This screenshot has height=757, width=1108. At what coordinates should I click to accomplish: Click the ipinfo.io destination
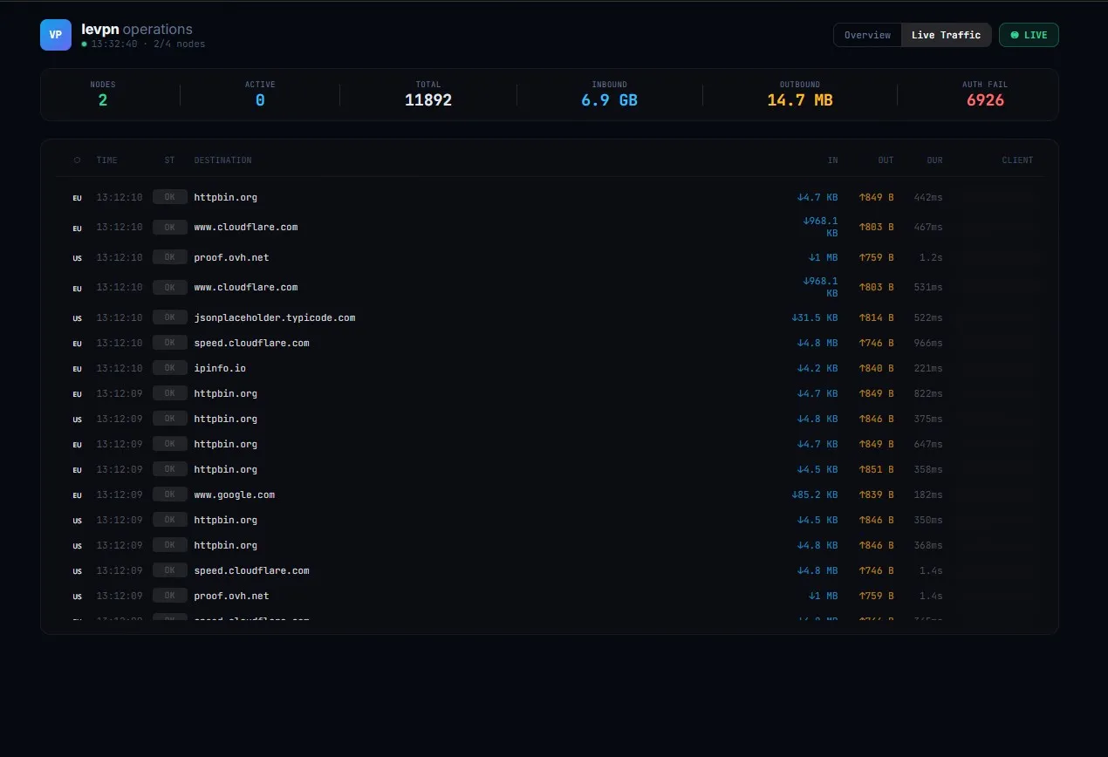[220, 368]
